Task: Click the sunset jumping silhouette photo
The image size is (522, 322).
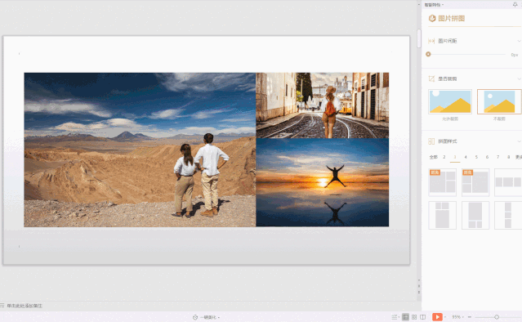Action: 322,182
